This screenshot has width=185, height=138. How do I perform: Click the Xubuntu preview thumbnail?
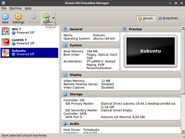point(151,51)
